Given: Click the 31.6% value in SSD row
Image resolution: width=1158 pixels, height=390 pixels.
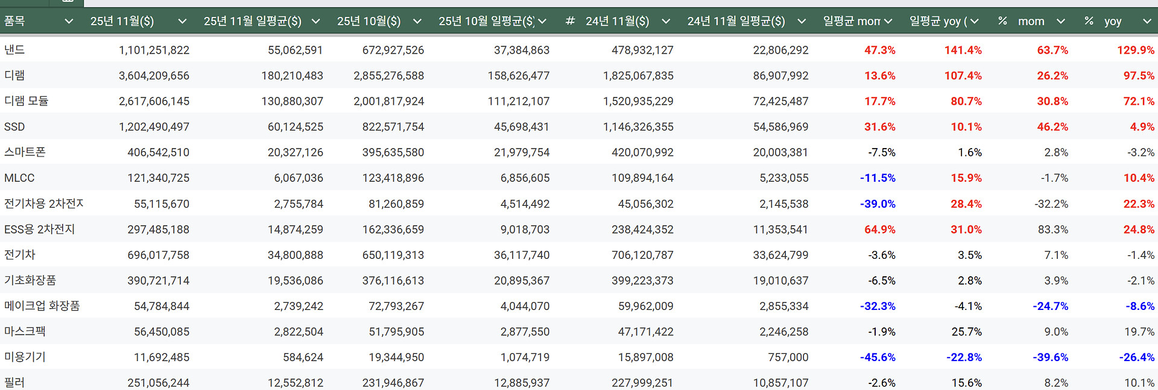Looking at the screenshot, I should pos(880,127).
